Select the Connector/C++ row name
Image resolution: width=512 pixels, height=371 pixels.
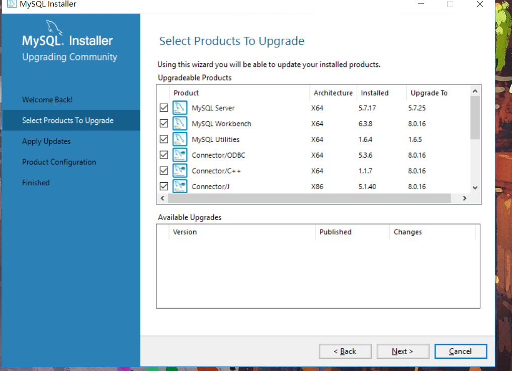(216, 171)
